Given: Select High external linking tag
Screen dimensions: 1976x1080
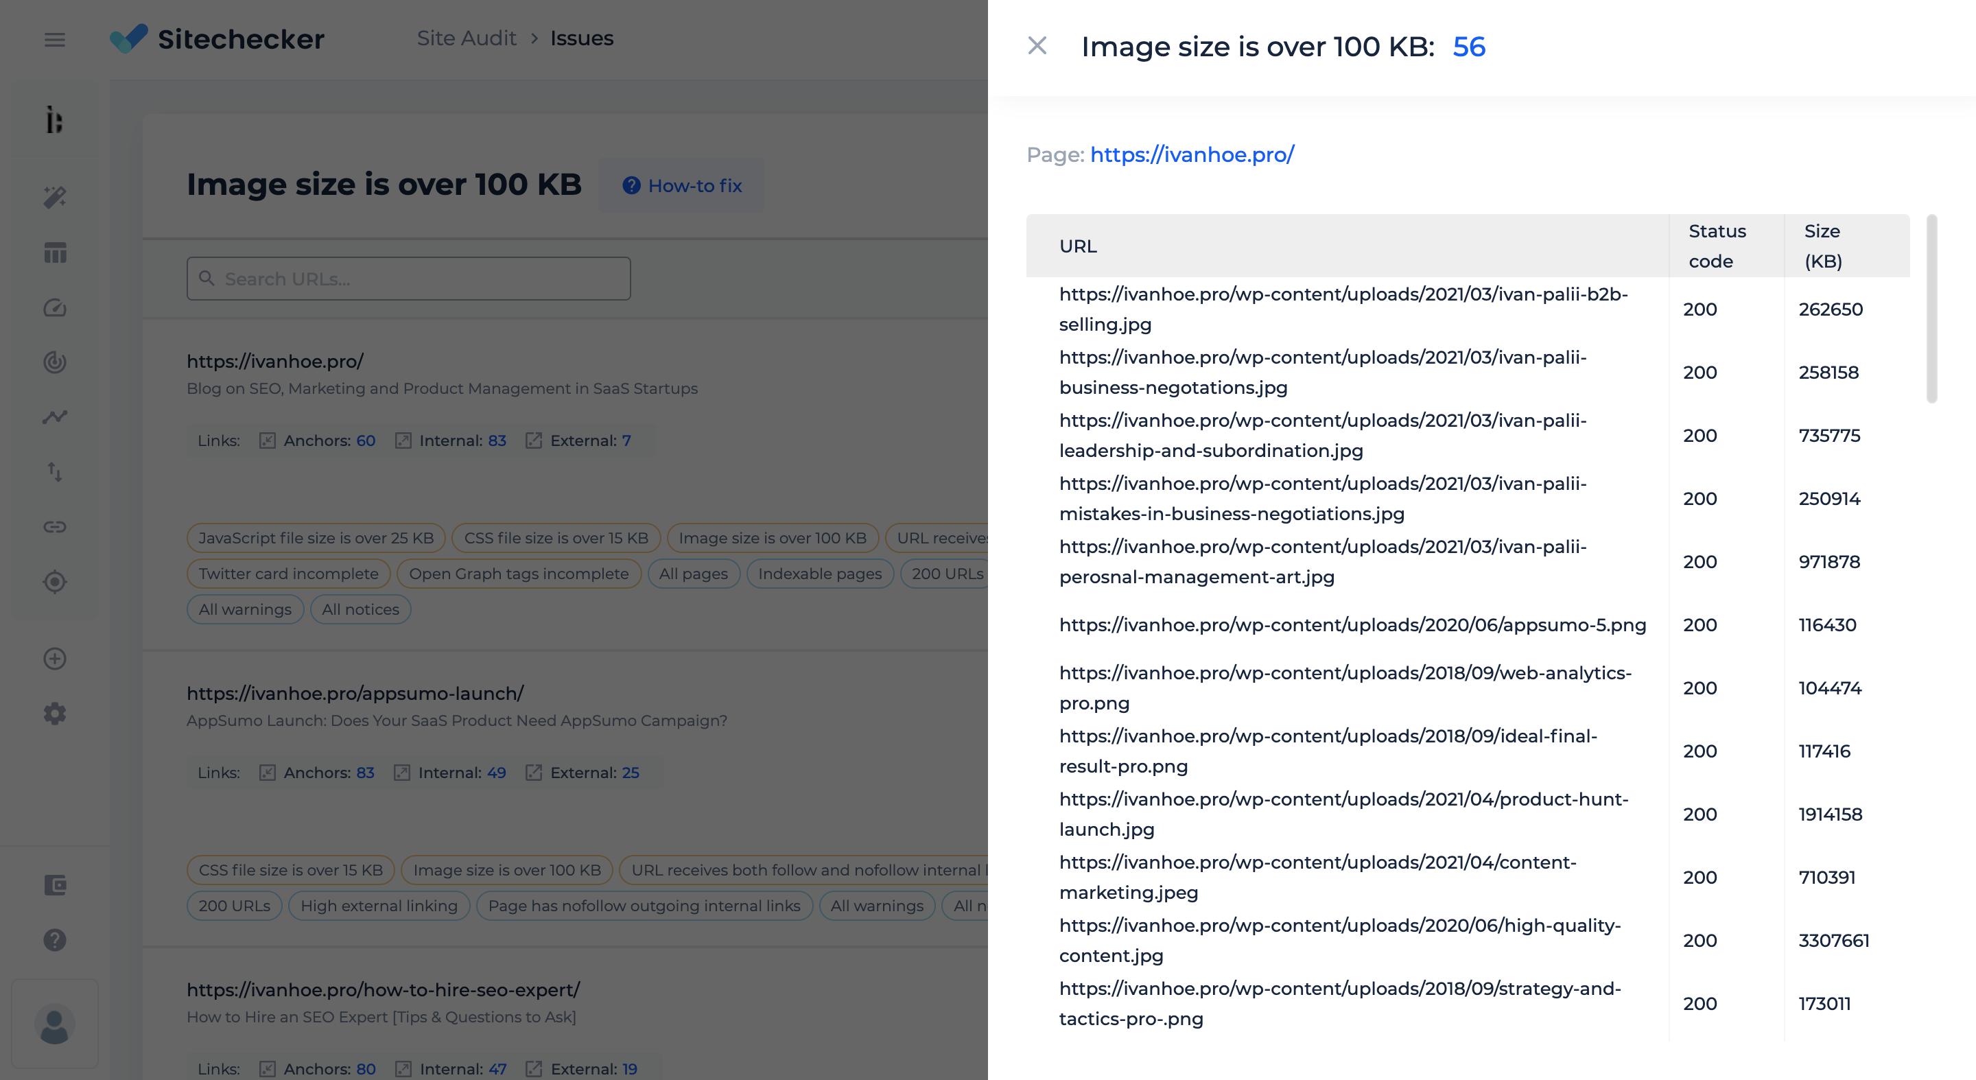Looking at the screenshot, I should 379,905.
